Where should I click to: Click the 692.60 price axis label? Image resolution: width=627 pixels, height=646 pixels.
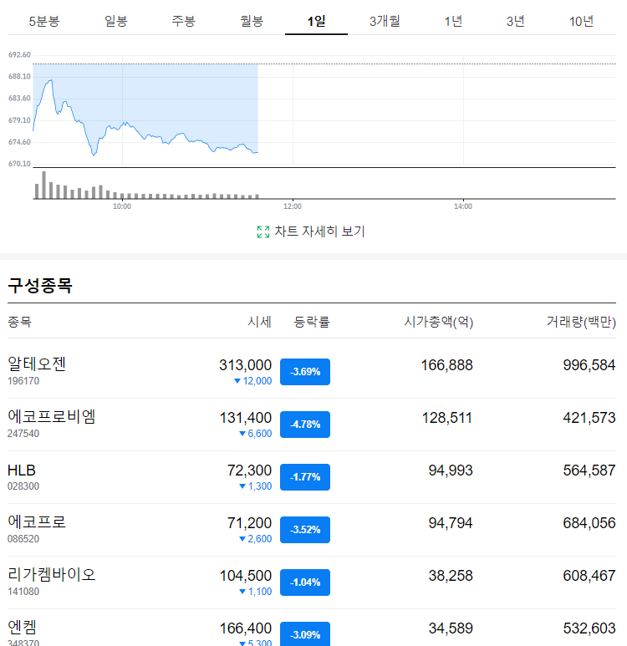pos(19,55)
